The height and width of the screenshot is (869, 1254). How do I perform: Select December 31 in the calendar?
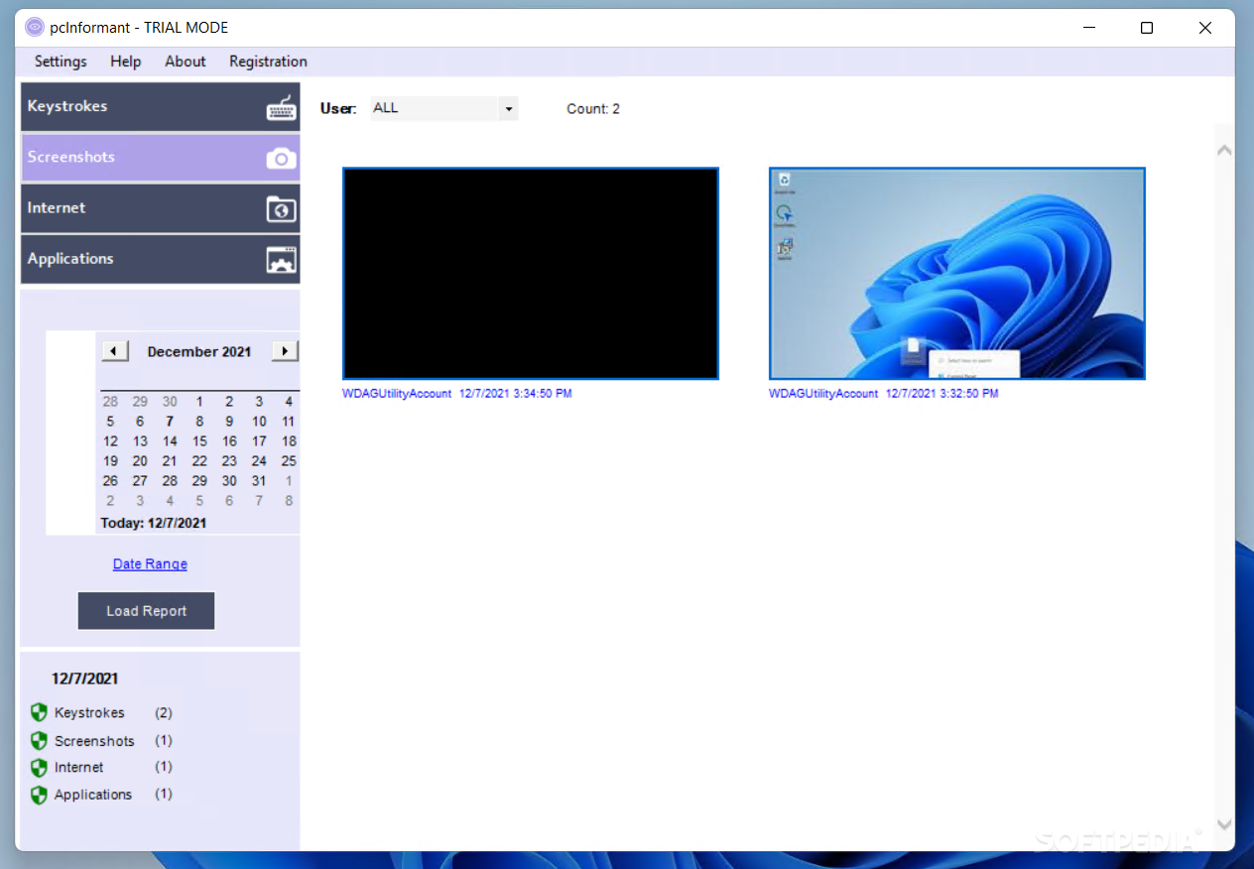point(259,481)
